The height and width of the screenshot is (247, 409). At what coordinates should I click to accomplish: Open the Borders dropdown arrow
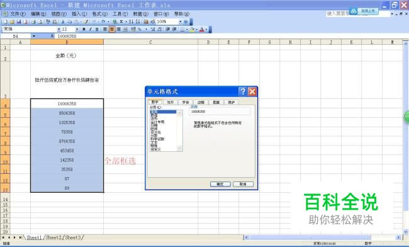187,30
